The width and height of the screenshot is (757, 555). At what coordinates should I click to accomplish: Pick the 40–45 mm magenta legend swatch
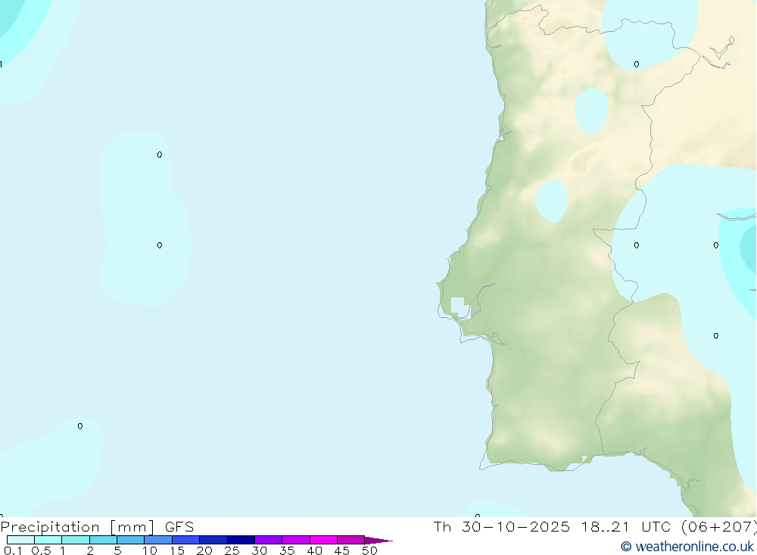pyautogui.click(x=323, y=540)
